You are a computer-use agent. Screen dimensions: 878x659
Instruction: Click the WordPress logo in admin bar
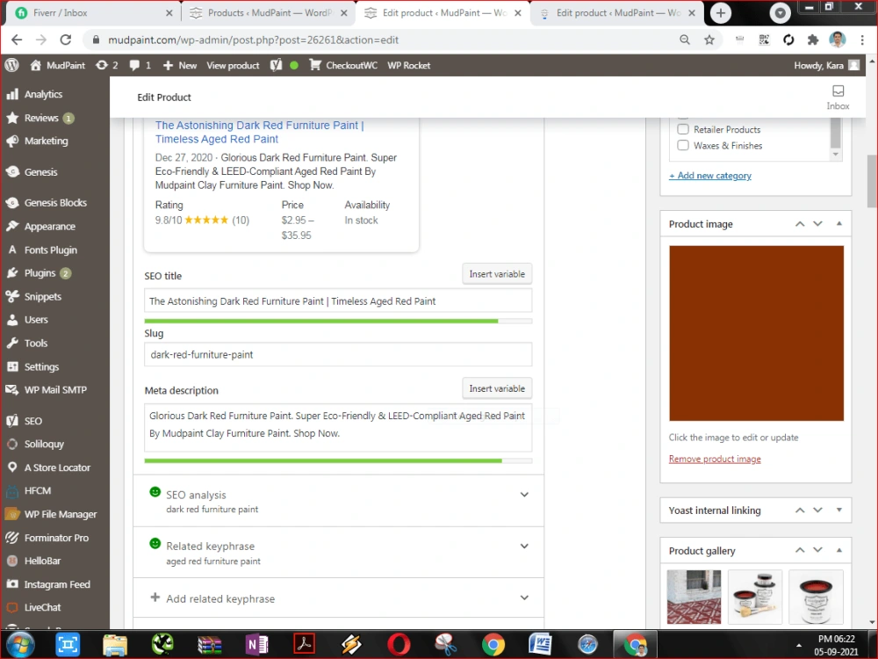[x=11, y=65]
